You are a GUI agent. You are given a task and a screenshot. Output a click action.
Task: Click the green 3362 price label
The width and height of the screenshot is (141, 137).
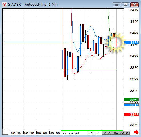tap(131, 100)
